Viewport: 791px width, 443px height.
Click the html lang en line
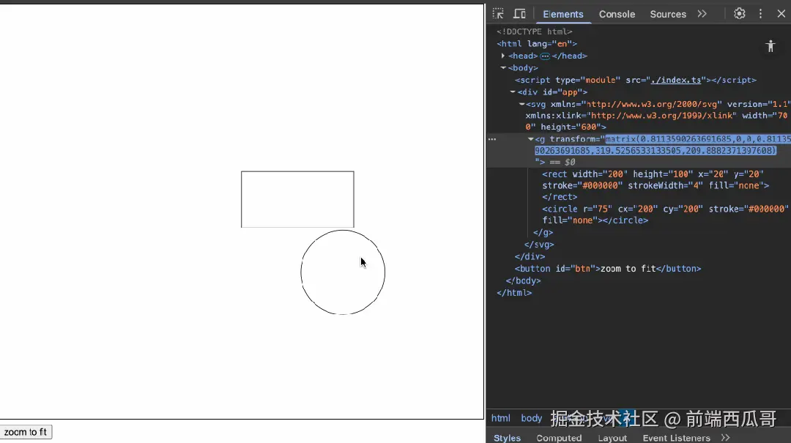coord(537,43)
